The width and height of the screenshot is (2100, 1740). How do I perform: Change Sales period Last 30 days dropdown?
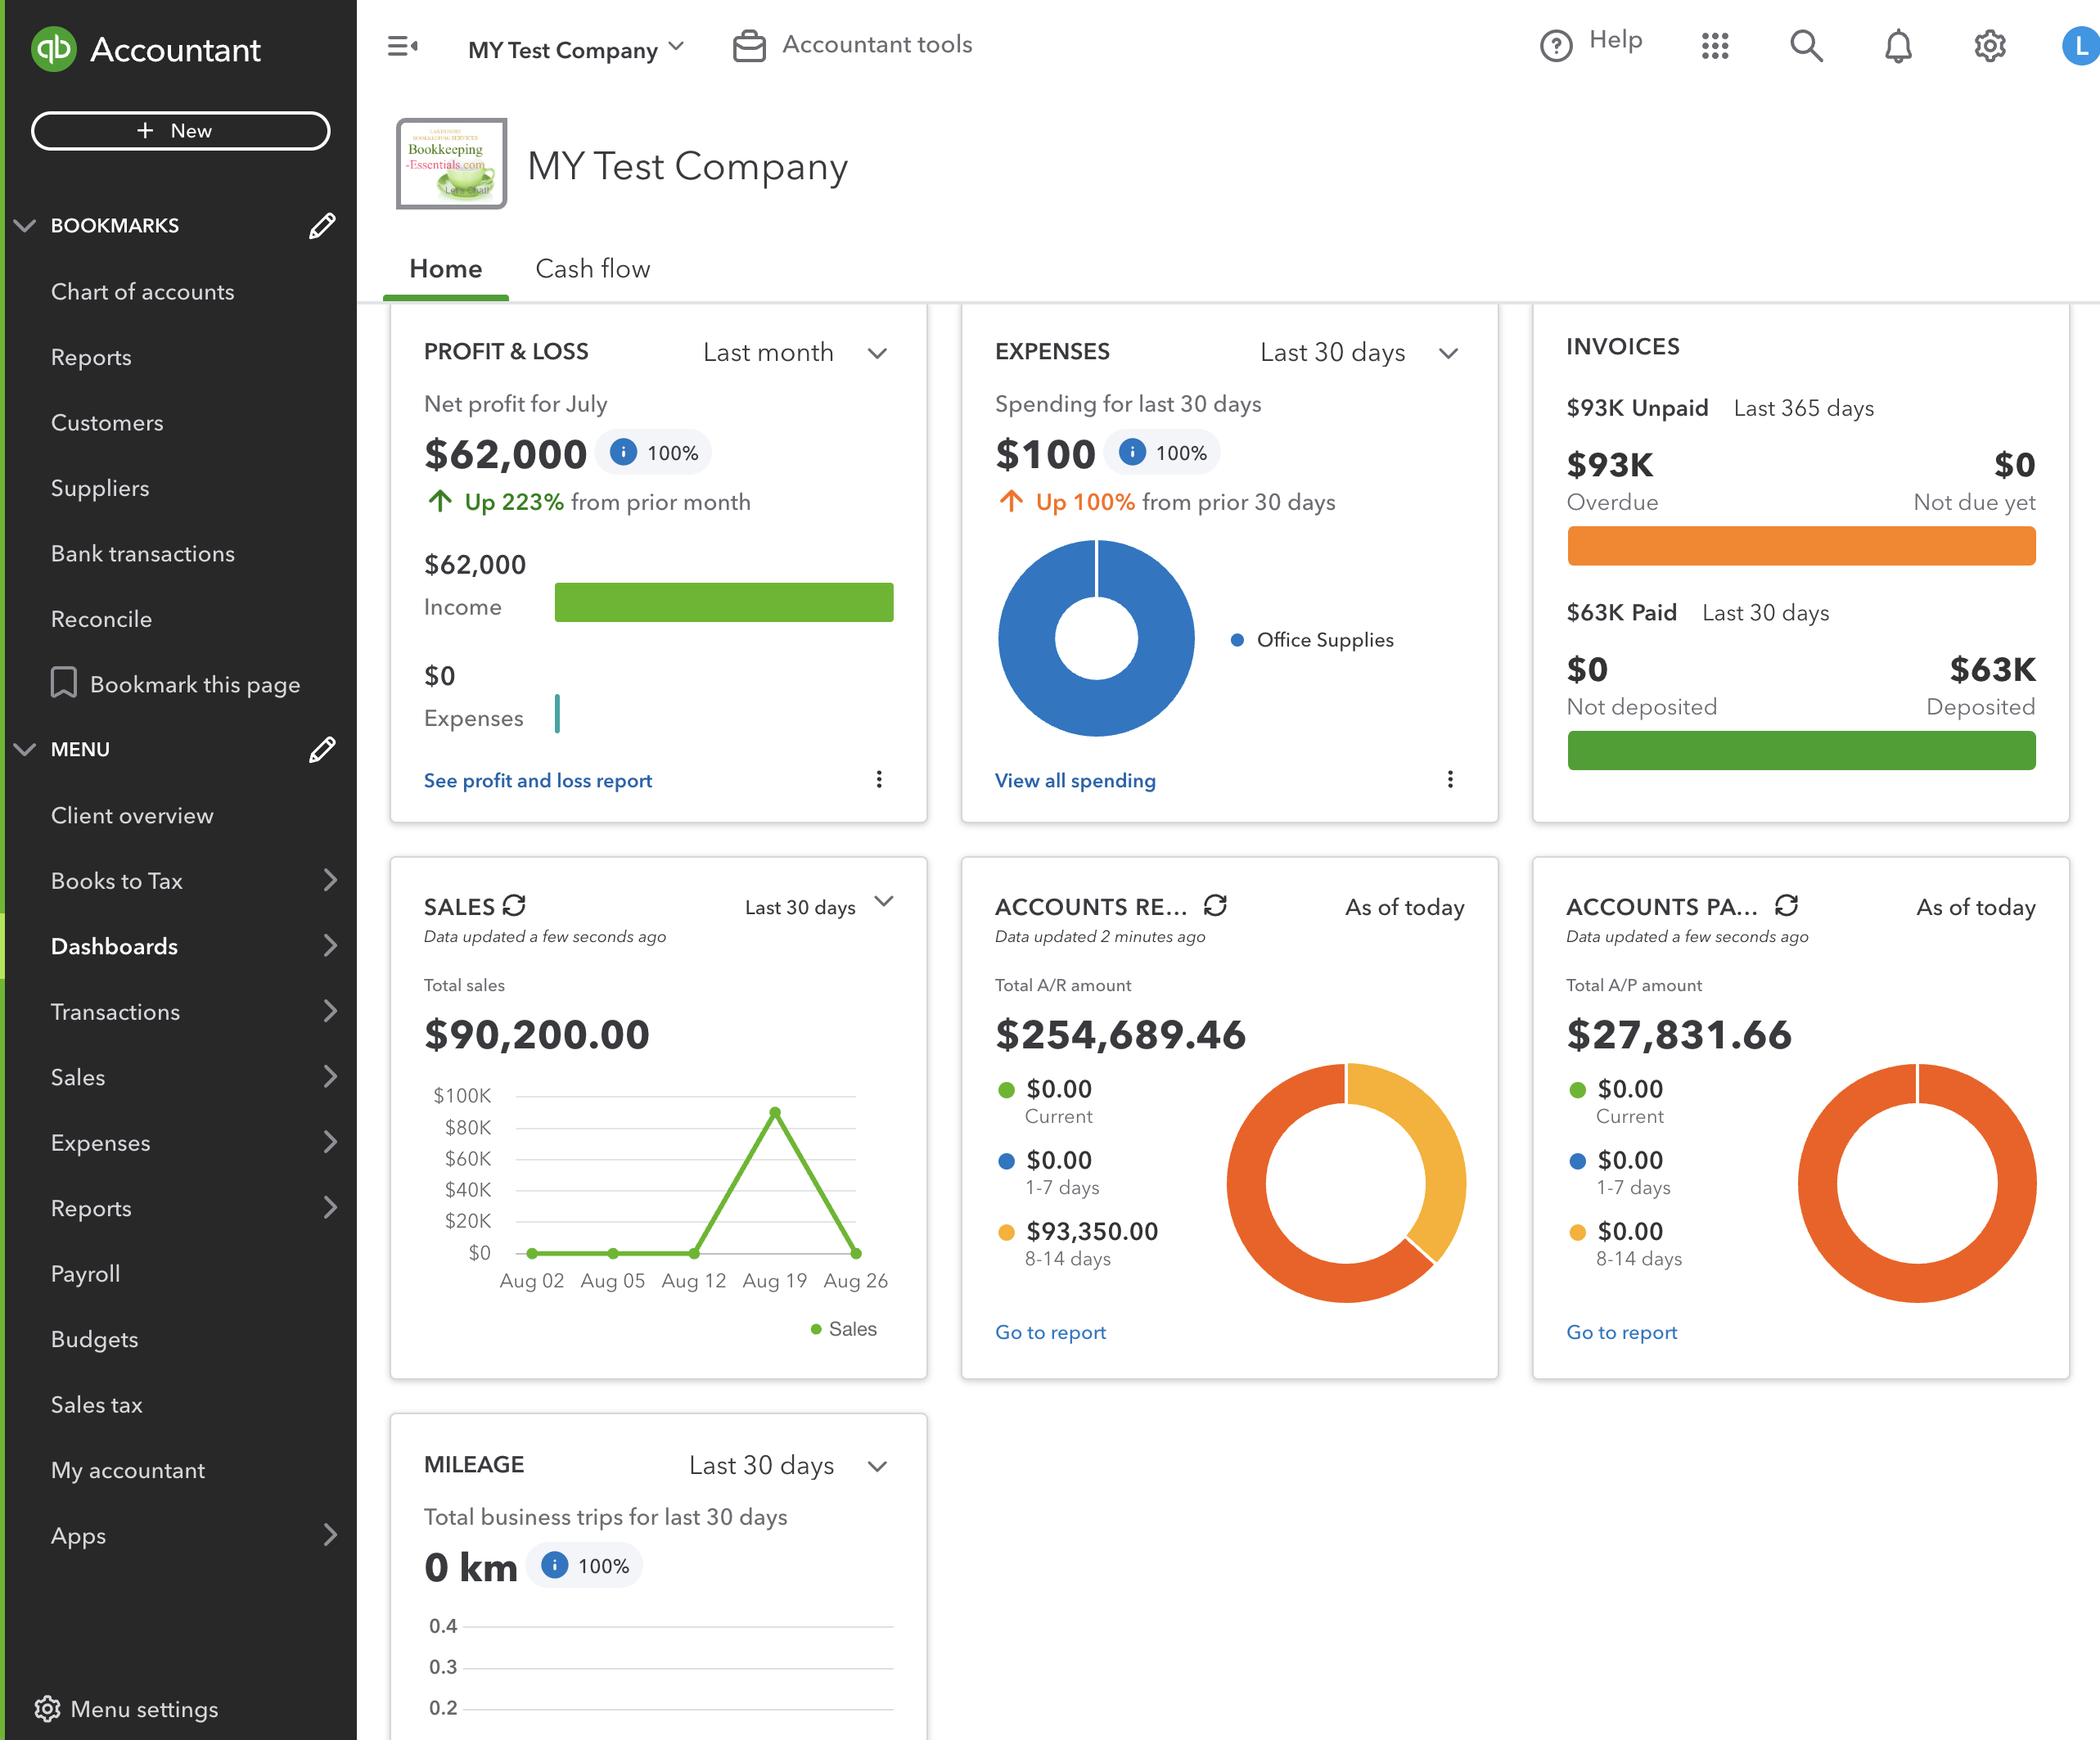click(819, 905)
